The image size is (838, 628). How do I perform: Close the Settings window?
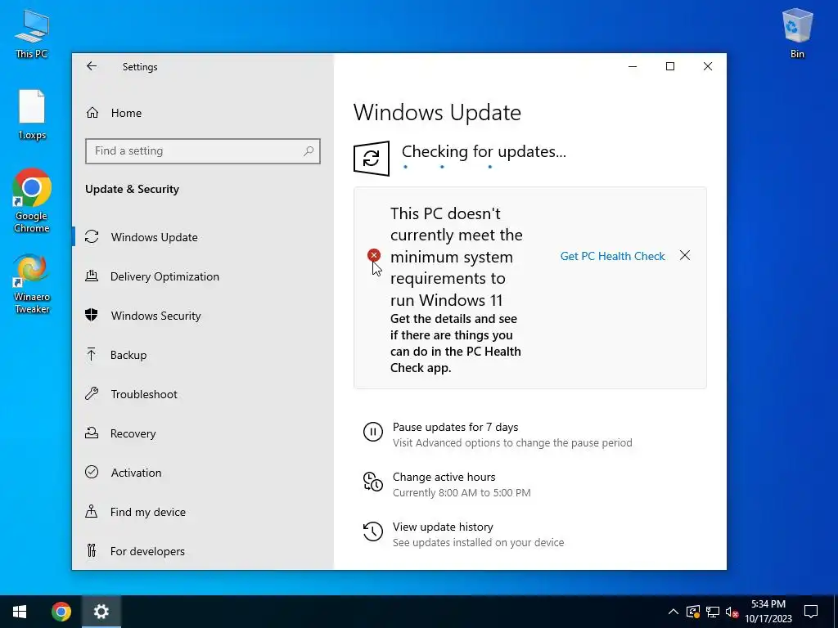coord(708,66)
